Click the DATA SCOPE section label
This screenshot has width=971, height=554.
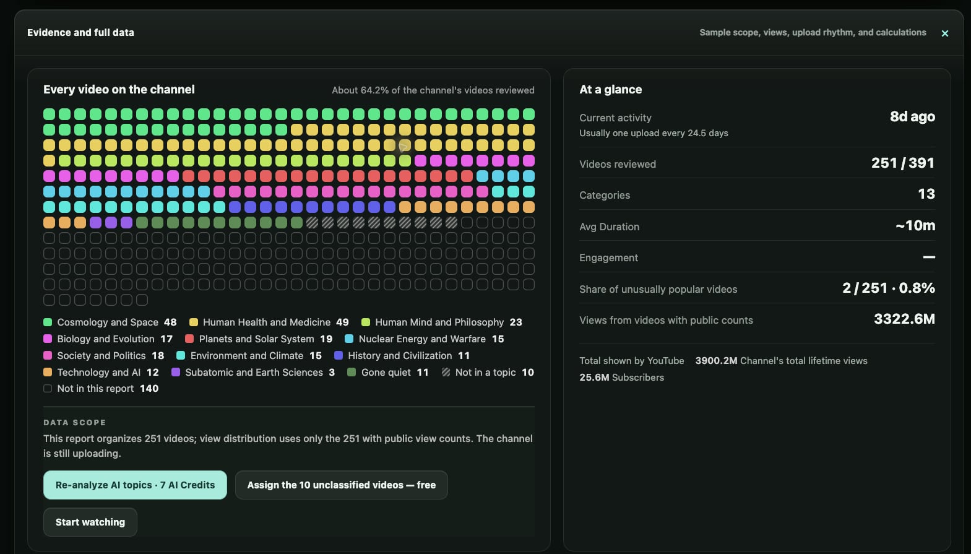pos(74,422)
